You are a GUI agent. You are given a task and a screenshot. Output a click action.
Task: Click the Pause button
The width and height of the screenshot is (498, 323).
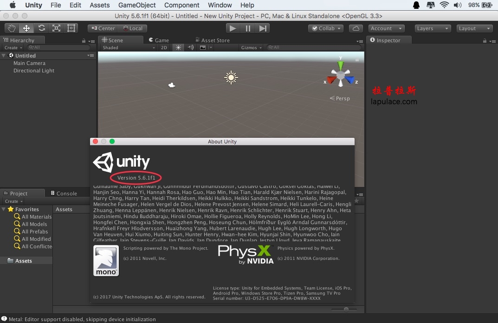click(x=248, y=28)
